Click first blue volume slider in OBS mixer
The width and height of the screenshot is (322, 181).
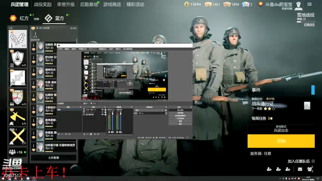tap(113, 121)
